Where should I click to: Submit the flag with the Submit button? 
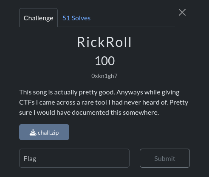[x=165, y=158]
